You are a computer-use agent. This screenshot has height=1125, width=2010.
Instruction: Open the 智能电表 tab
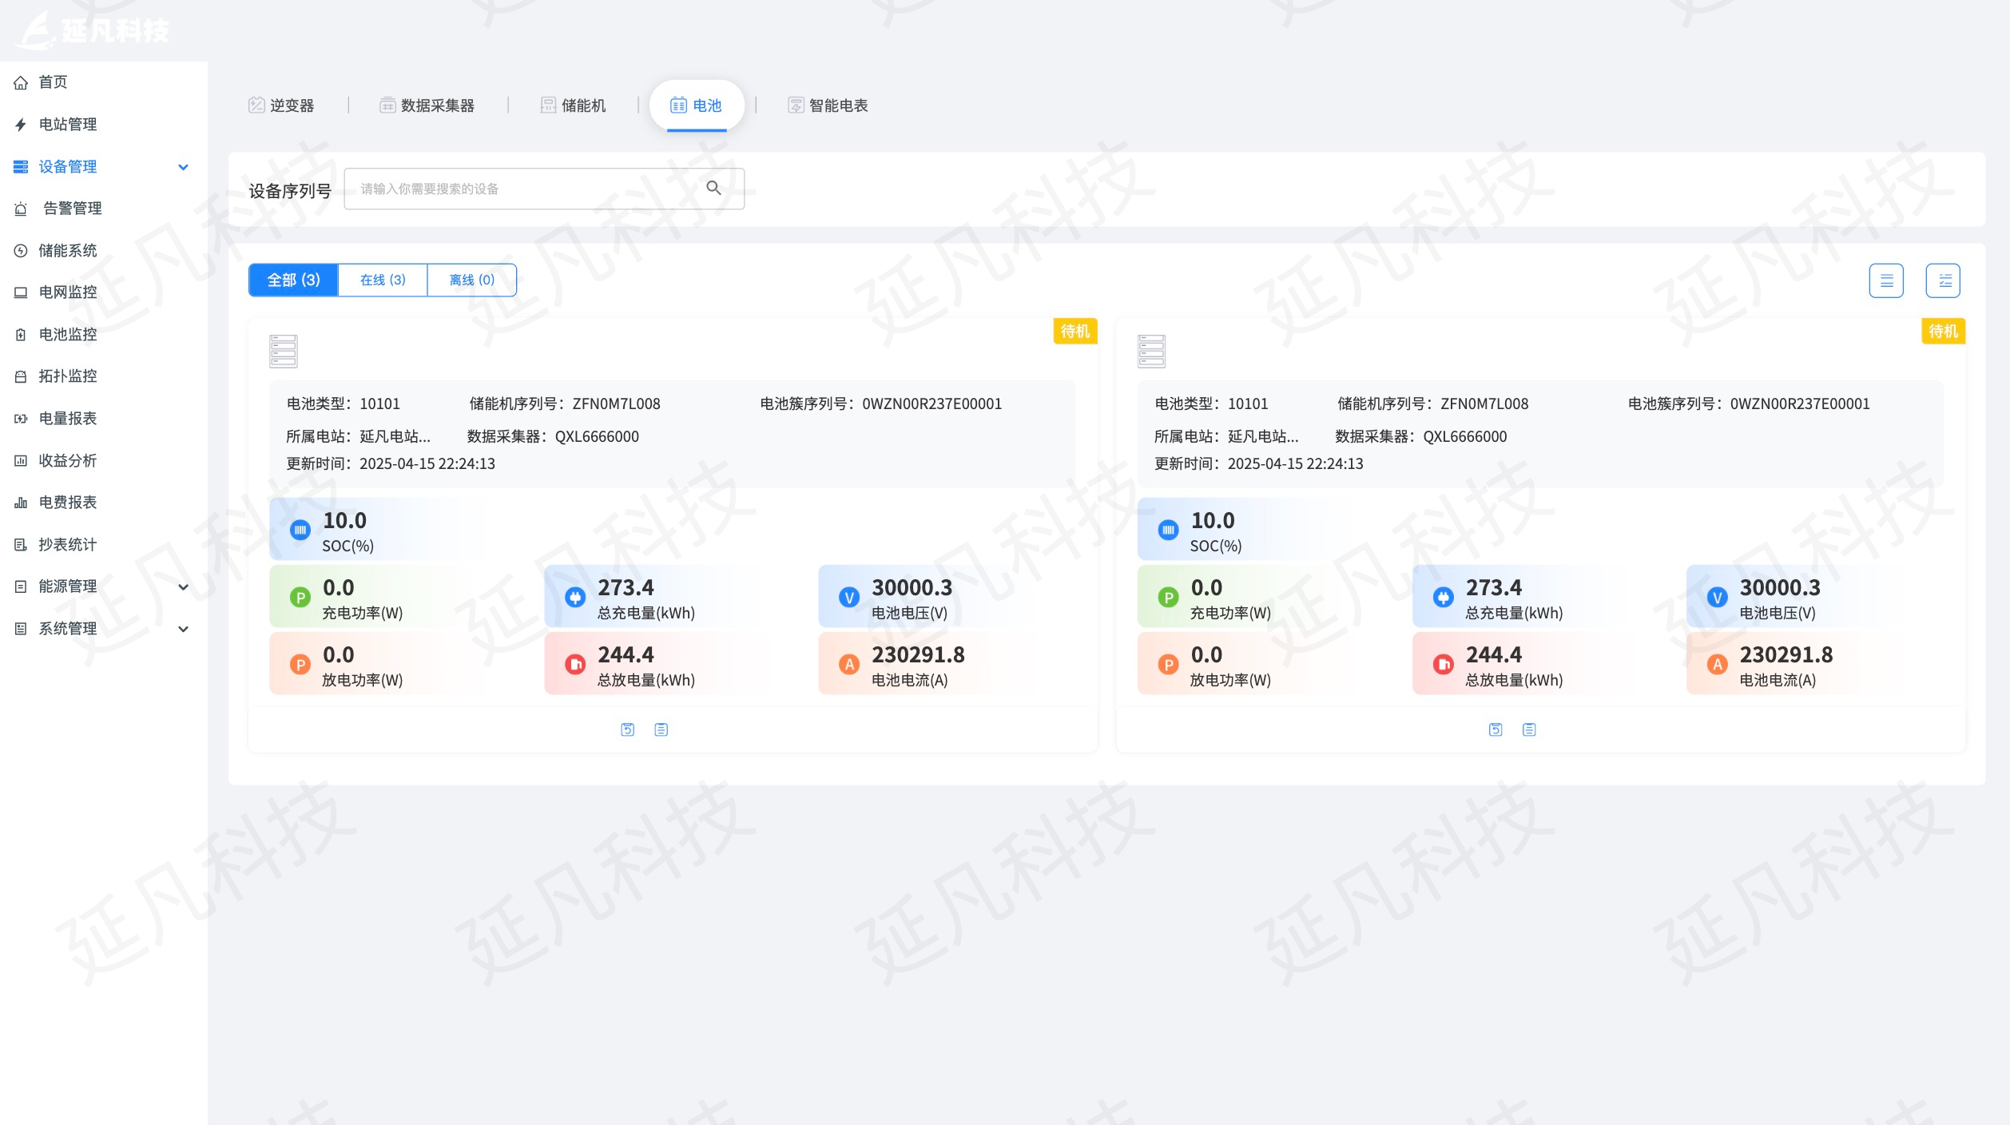[828, 105]
